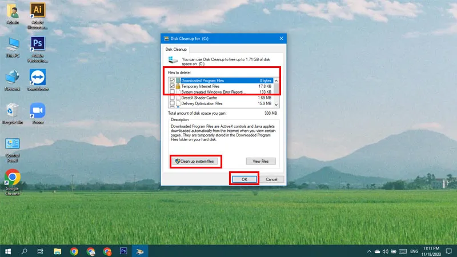Screen dimensions: 457x257
Task: Check the DirectX Shader Cache checkbox
Action: click(x=173, y=98)
